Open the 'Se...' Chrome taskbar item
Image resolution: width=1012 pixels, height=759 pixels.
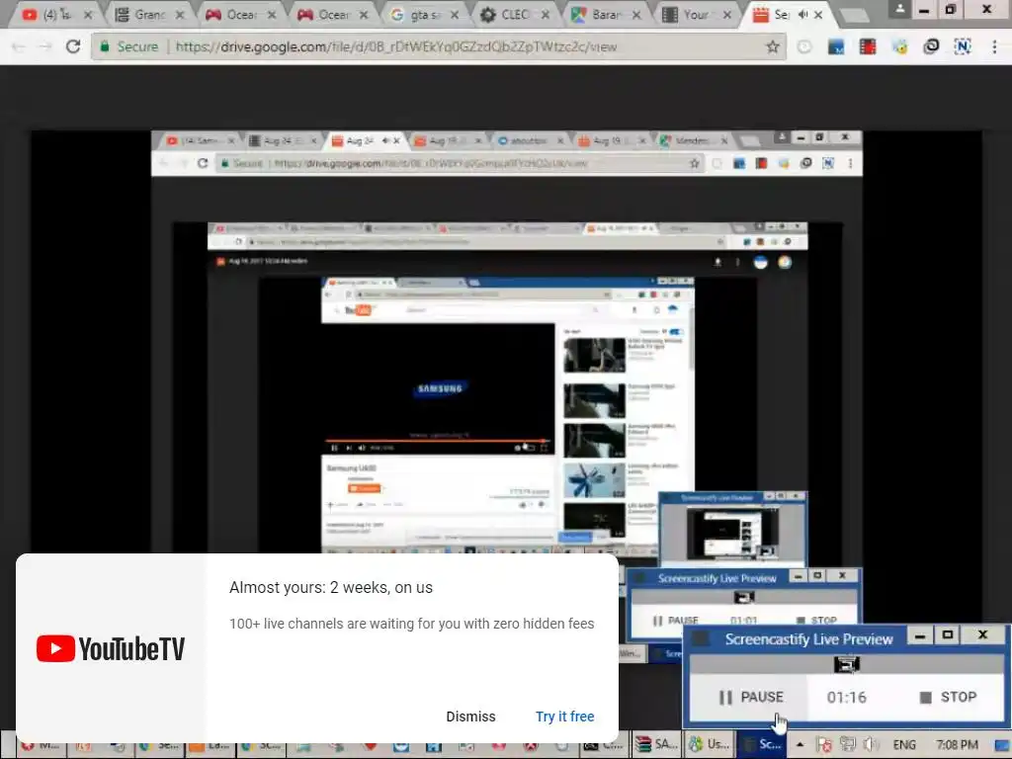click(x=158, y=745)
